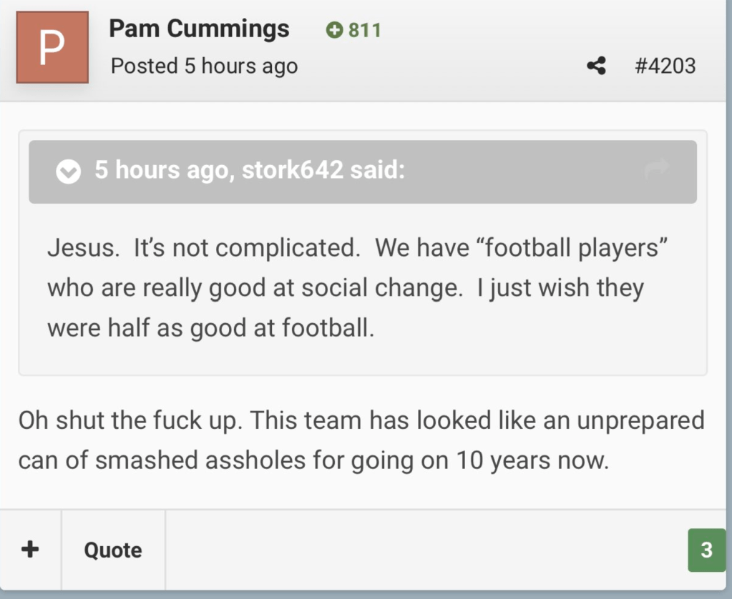Click the share post icon
The height and width of the screenshot is (599, 732).
pyautogui.click(x=596, y=66)
